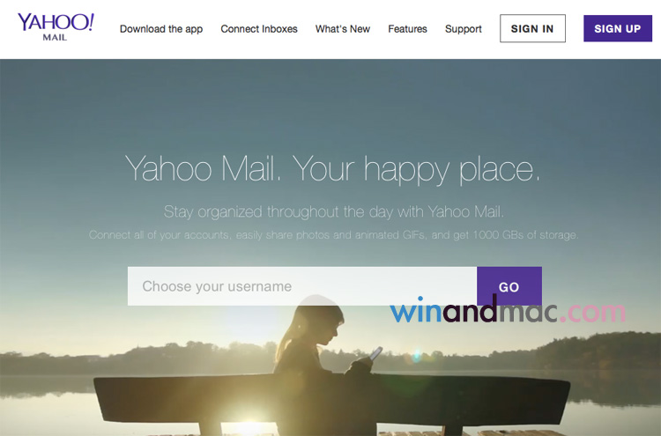The image size is (661, 436).
Task: Click the MAIL text under the Yahoo logo
Action: (x=55, y=38)
